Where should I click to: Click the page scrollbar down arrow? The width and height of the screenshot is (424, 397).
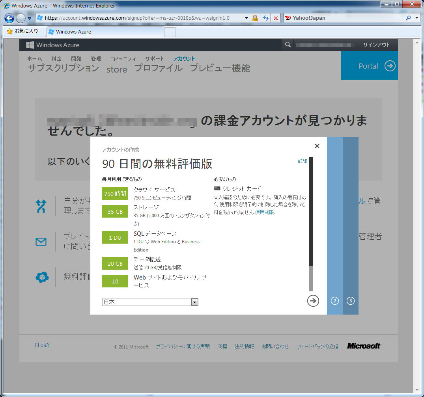click(x=417, y=390)
